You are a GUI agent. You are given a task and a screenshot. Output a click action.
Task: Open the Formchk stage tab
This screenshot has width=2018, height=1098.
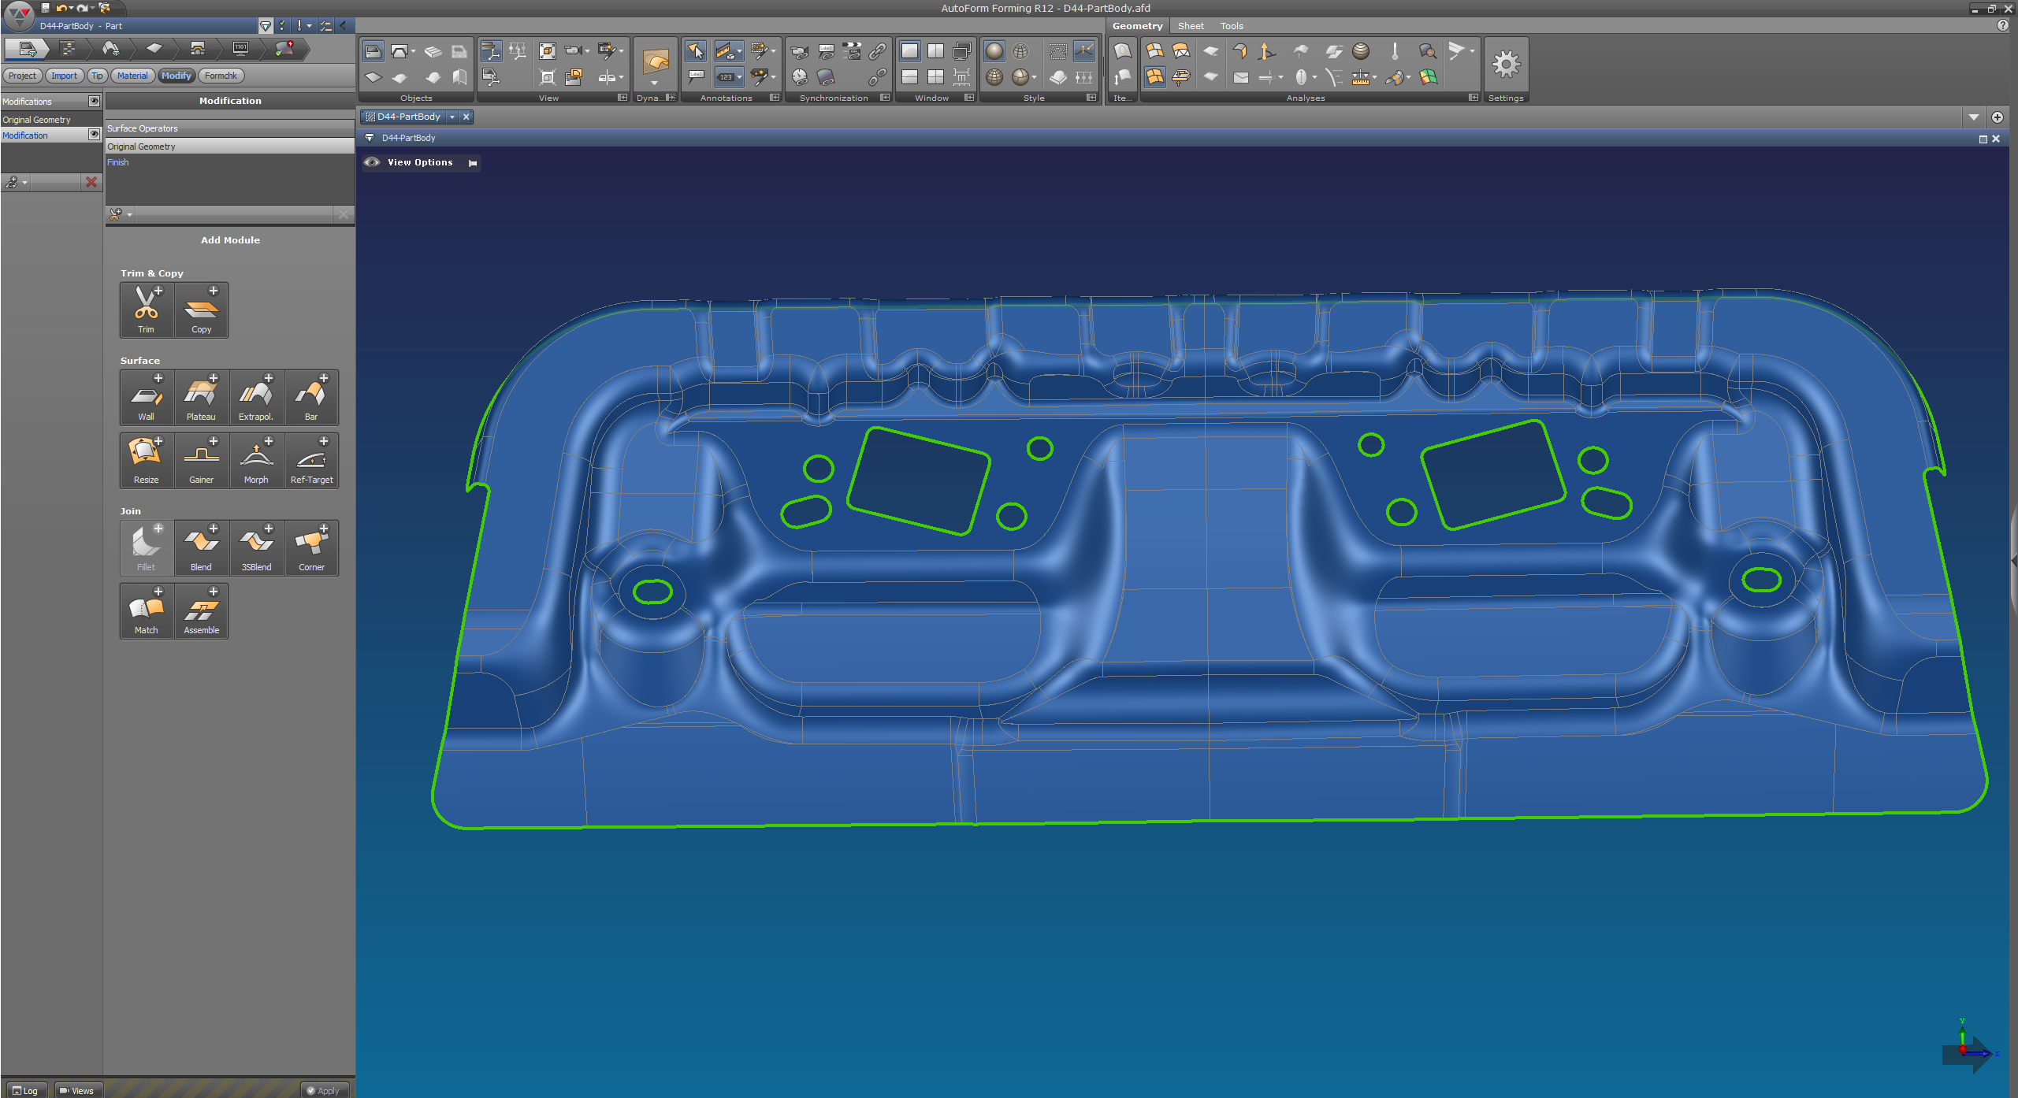pos(221,76)
